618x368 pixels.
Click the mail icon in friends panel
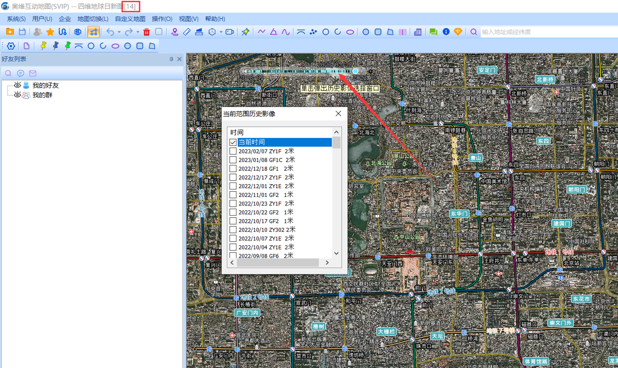tap(32, 73)
